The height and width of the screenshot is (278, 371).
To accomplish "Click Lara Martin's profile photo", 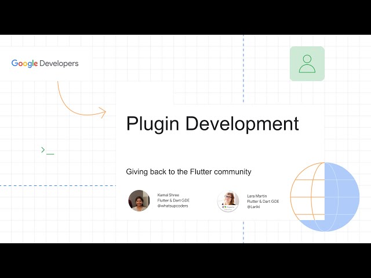I will 228,201.
